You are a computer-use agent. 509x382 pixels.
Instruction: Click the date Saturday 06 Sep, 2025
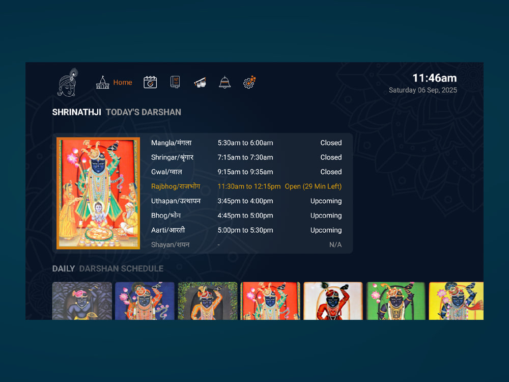click(x=422, y=90)
